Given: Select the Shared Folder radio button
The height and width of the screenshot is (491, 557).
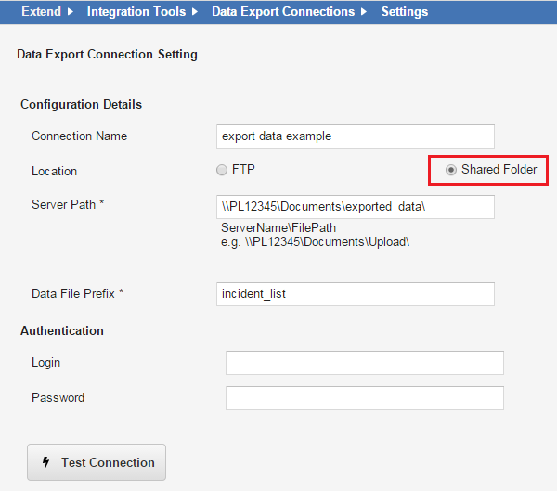Looking at the screenshot, I should click(x=451, y=170).
